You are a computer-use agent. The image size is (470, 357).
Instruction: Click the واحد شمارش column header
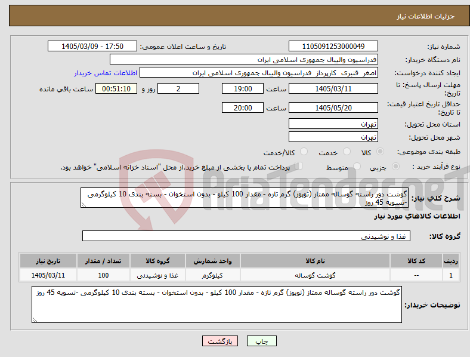click(x=212, y=261)
